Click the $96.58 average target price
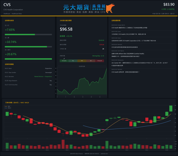178x156 pixels. [x=66, y=29]
